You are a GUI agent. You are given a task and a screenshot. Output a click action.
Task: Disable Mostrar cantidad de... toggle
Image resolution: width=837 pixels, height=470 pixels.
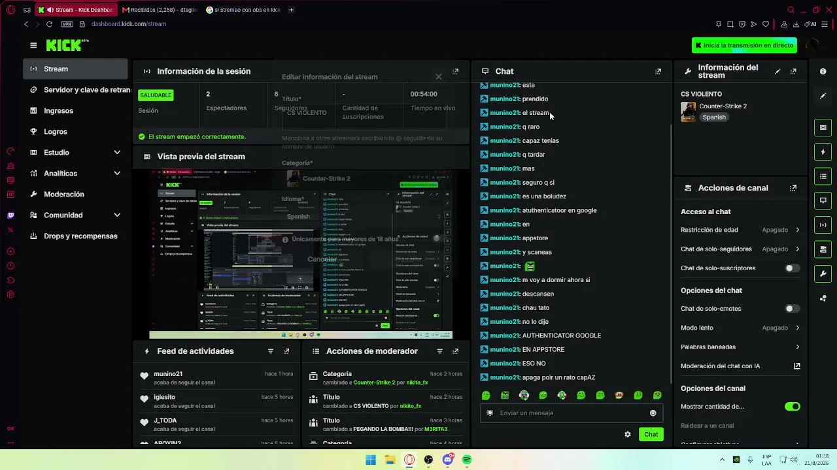pos(793,407)
